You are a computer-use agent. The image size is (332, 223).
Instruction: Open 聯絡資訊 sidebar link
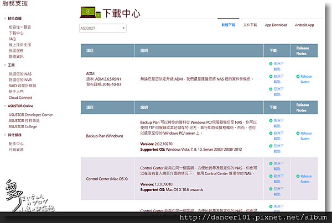pyautogui.click(x=16, y=57)
